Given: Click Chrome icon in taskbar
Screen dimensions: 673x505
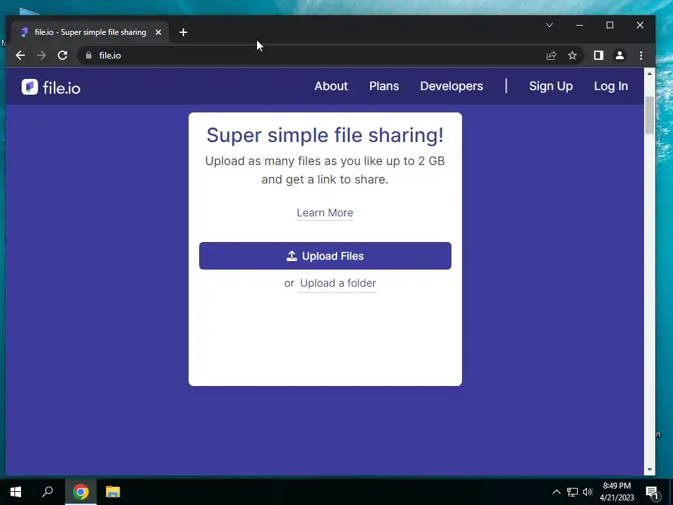Looking at the screenshot, I should [81, 492].
